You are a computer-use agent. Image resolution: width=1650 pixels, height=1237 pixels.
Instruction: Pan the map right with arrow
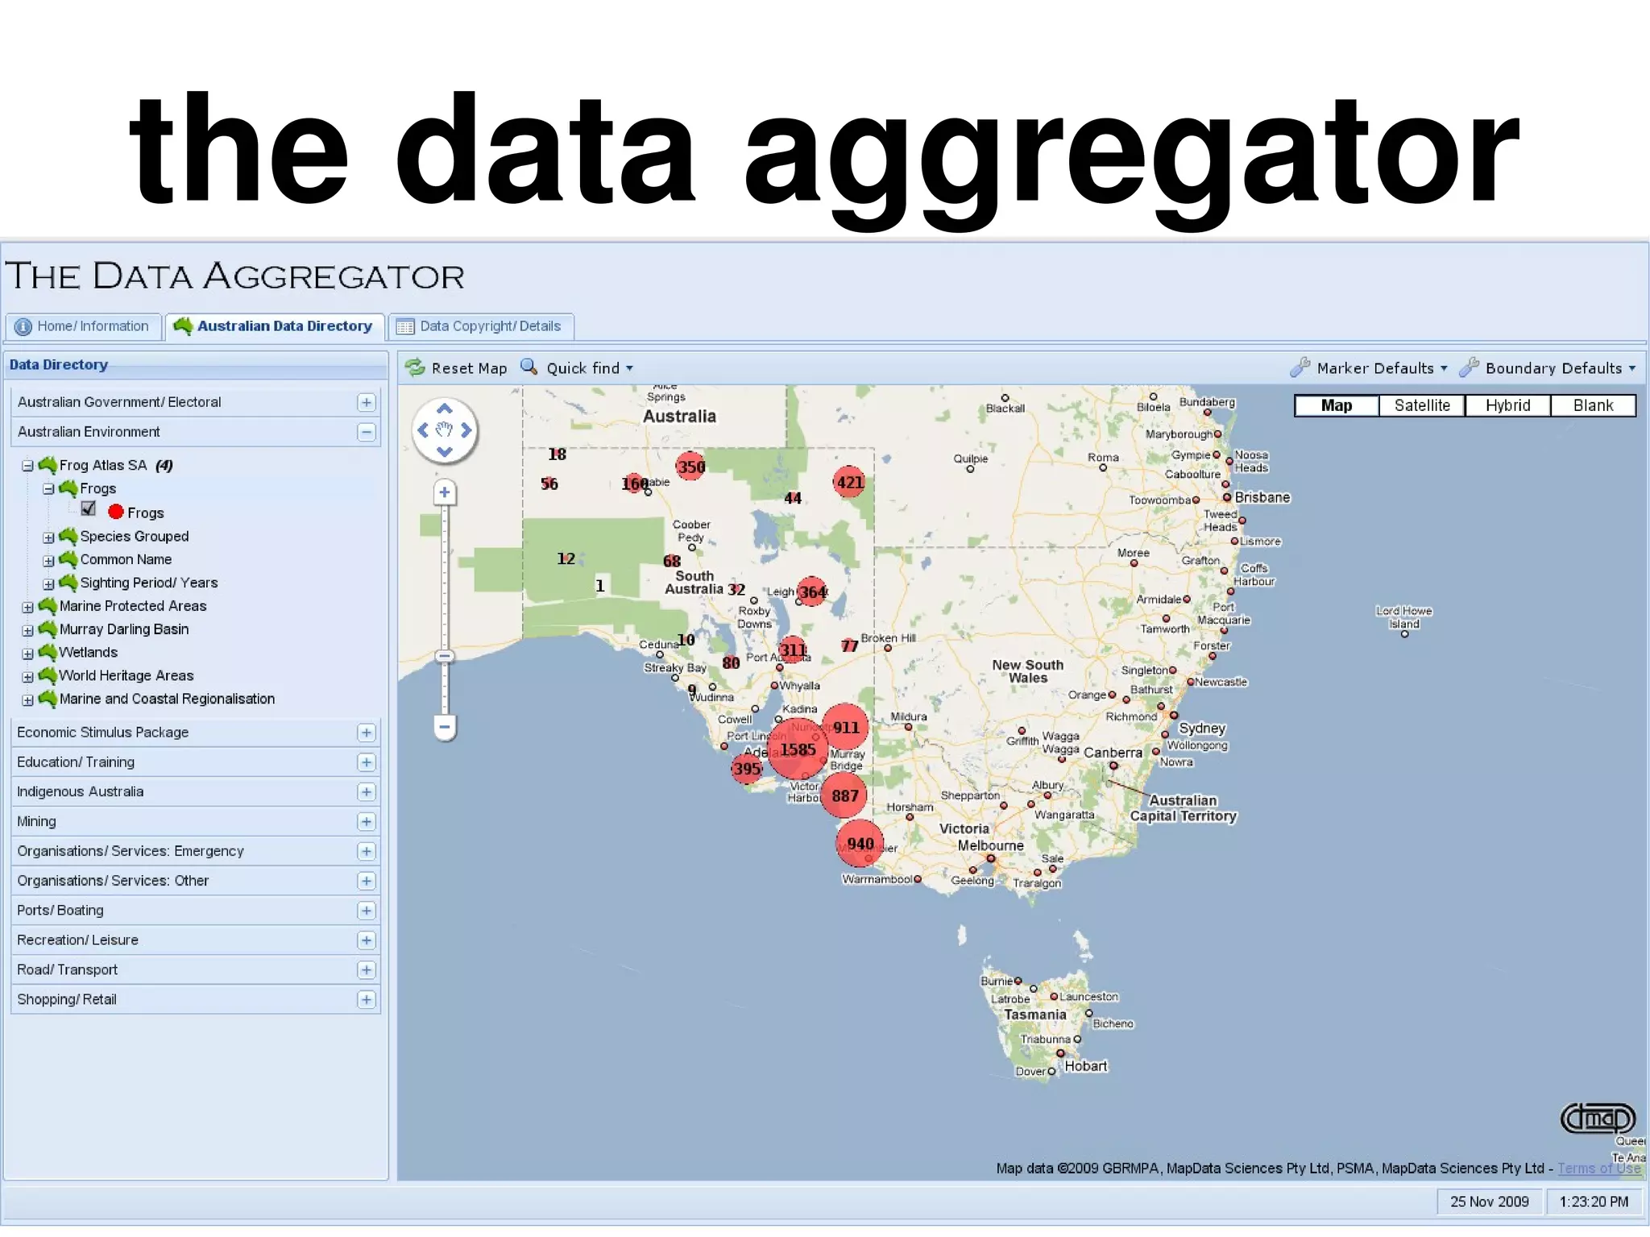point(466,430)
